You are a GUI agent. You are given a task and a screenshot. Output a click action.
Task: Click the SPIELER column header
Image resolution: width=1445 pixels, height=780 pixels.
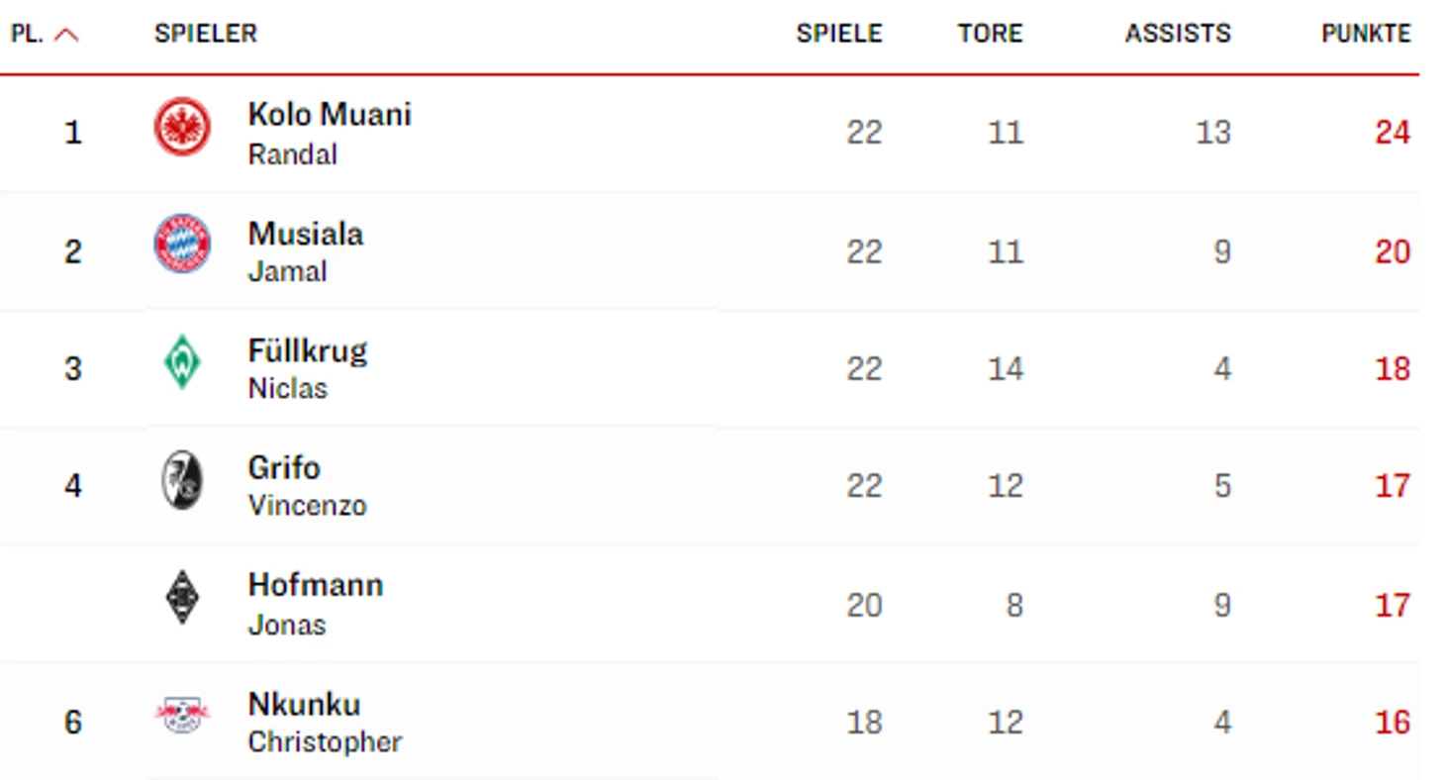coord(206,34)
